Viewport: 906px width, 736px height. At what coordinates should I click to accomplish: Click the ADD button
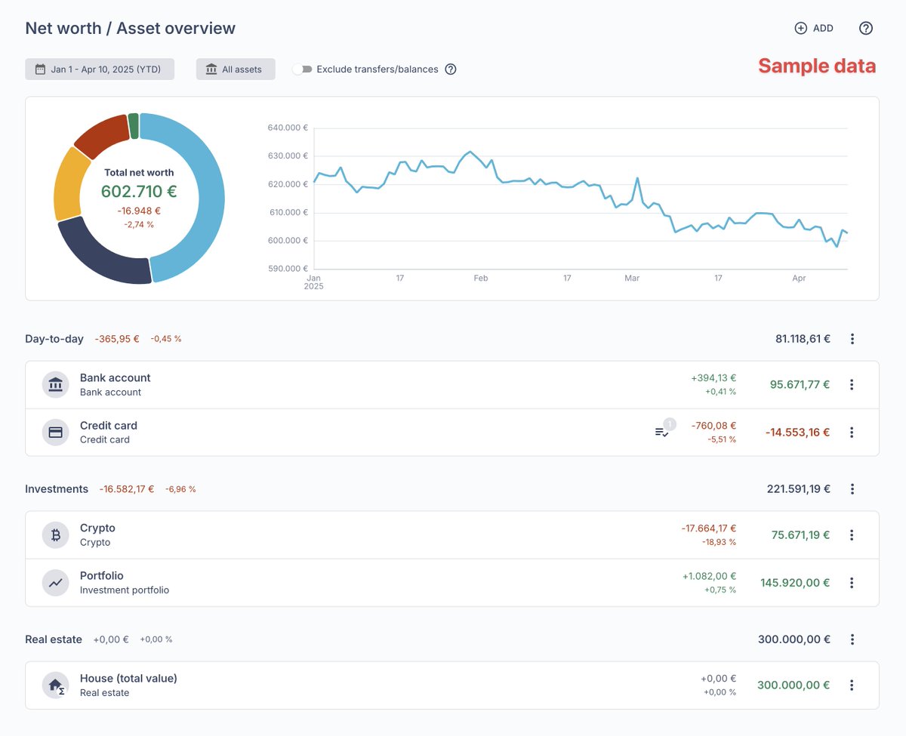[x=815, y=28]
